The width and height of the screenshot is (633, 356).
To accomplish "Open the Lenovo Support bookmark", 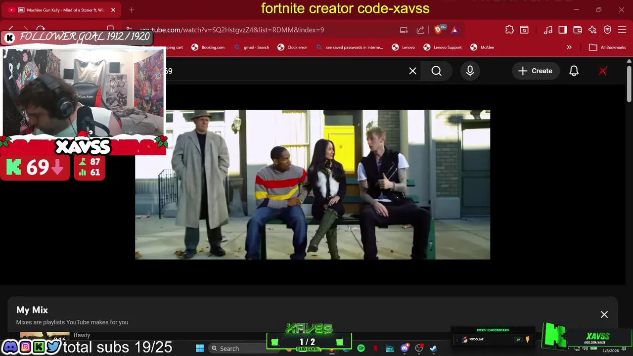I will 443,47.
